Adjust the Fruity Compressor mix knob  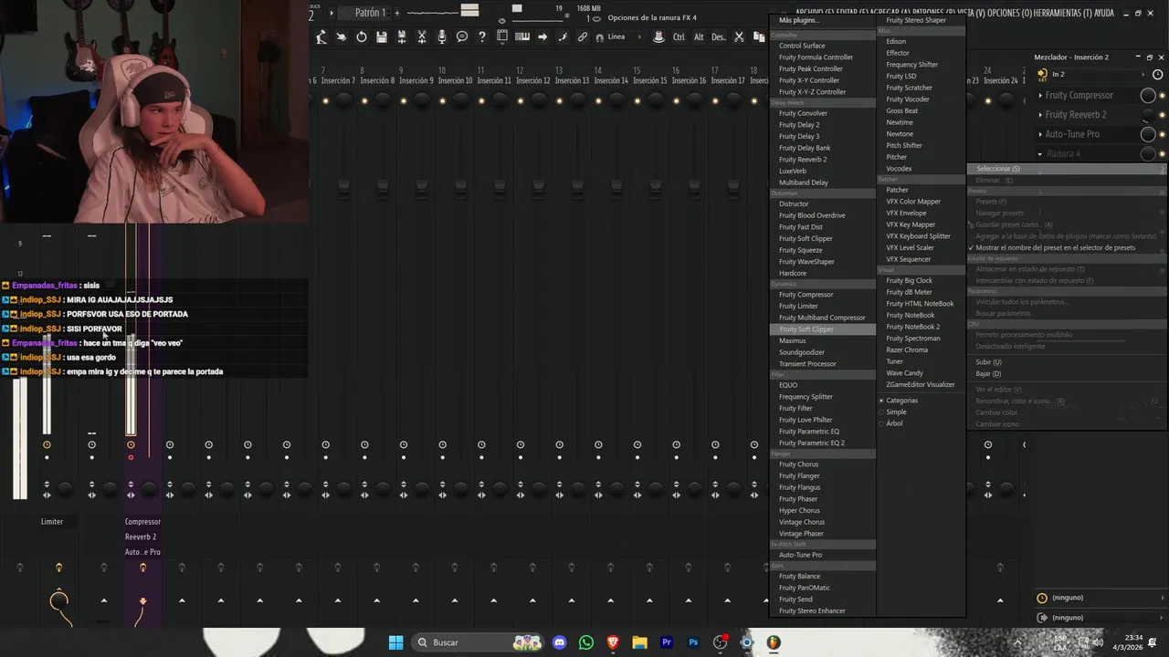(1148, 95)
